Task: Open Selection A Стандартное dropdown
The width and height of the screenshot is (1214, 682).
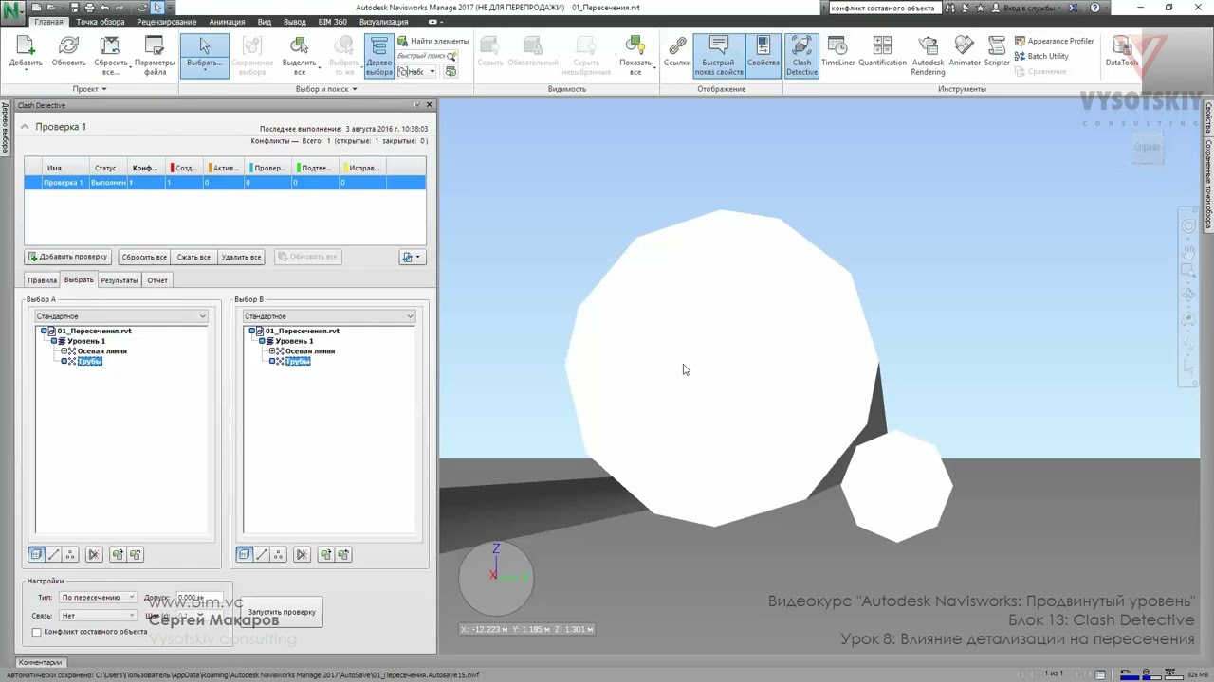Action: point(120,316)
